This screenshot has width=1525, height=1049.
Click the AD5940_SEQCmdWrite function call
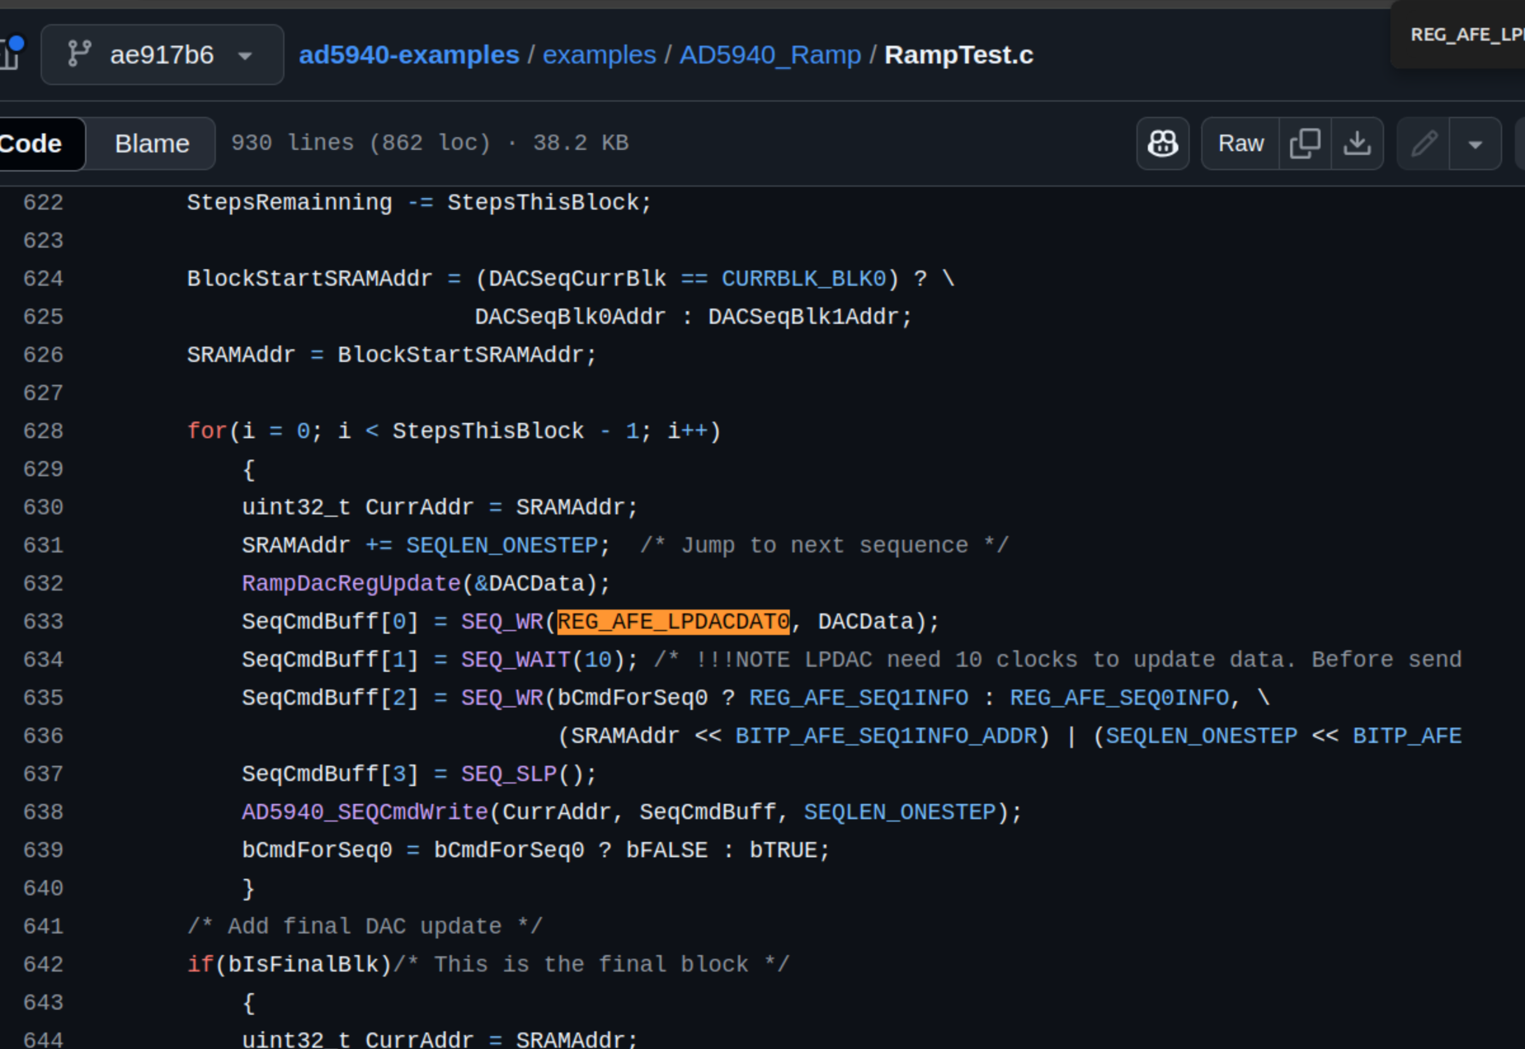coord(364,812)
